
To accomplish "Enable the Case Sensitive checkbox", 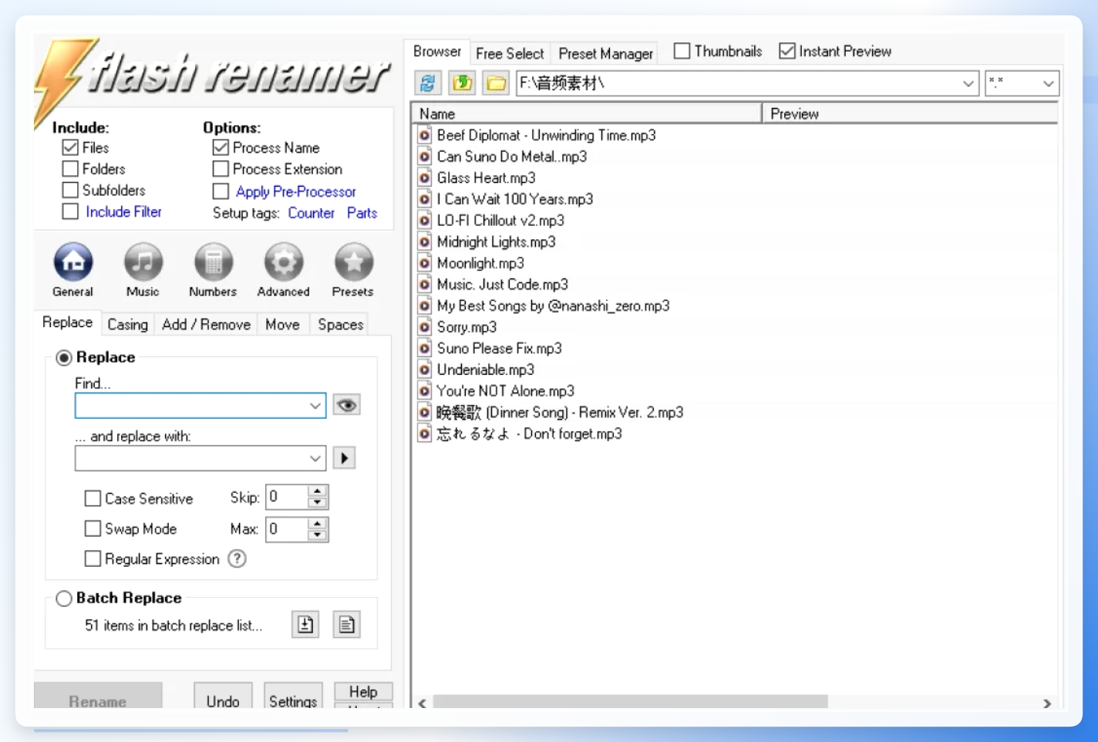I will [93, 498].
